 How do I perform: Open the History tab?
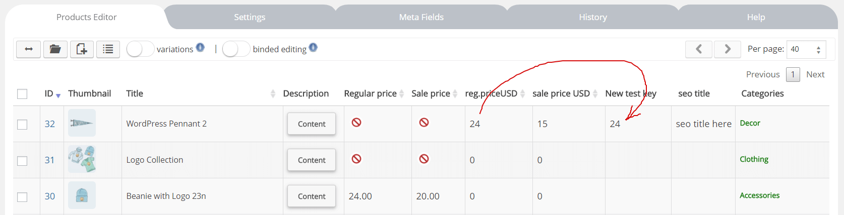click(593, 17)
